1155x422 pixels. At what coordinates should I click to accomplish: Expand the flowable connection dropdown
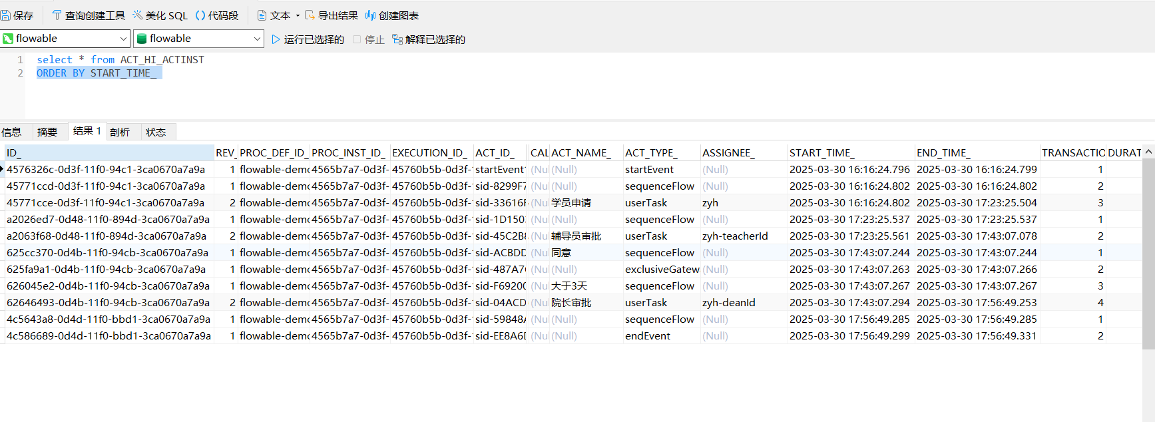123,39
